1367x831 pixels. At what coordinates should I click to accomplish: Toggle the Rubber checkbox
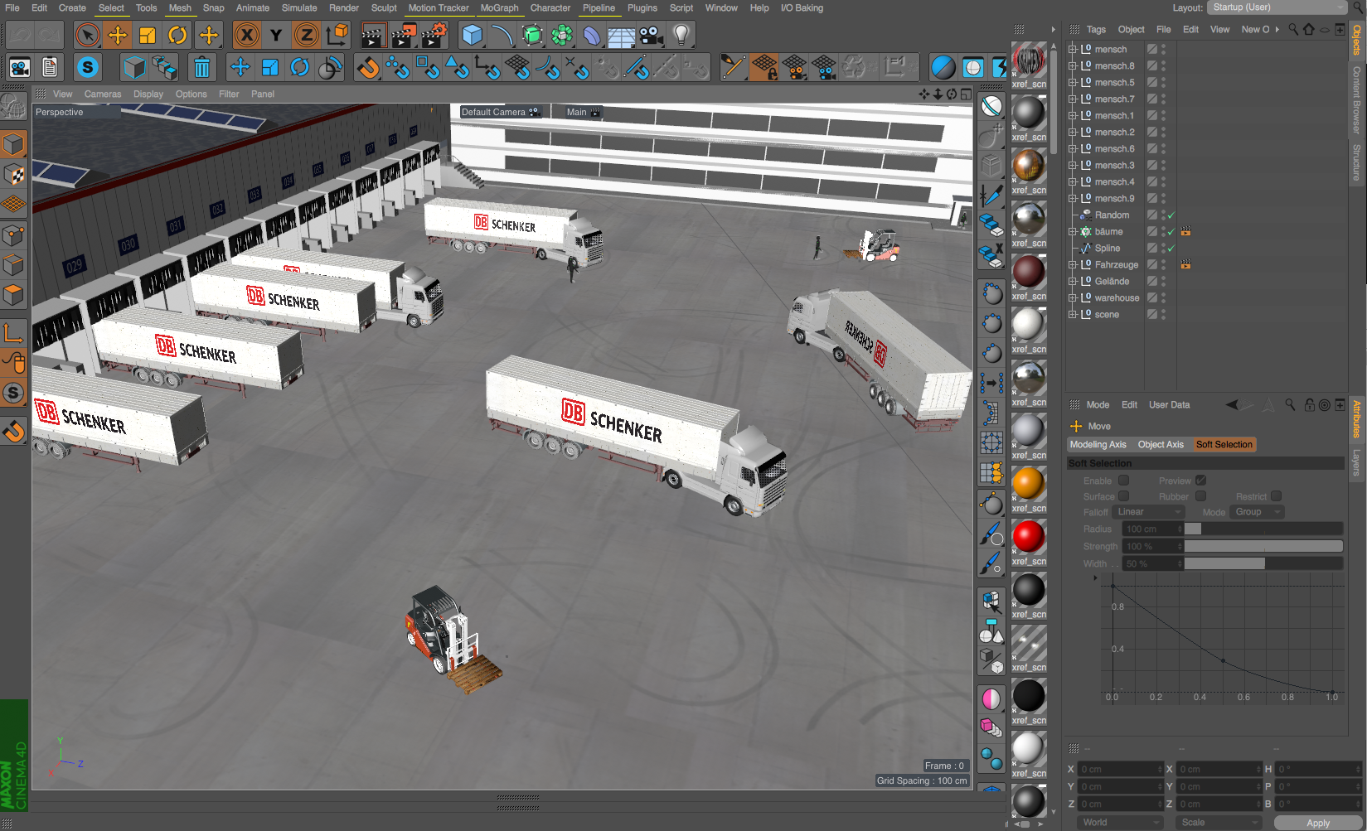pyautogui.click(x=1201, y=496)
